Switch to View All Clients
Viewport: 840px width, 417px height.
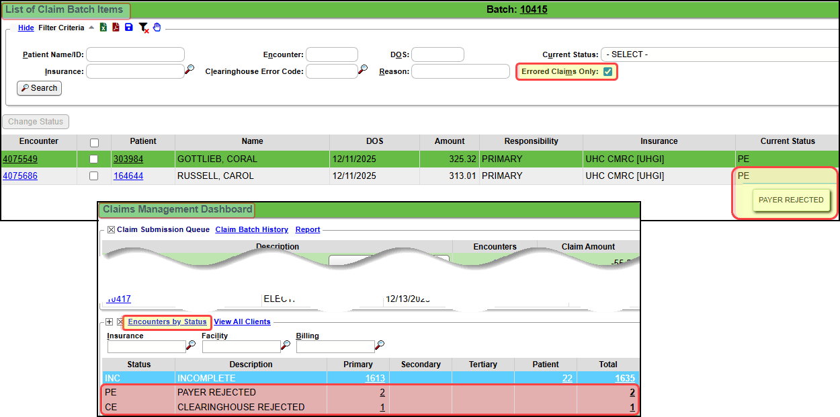(x=242, y=322)
